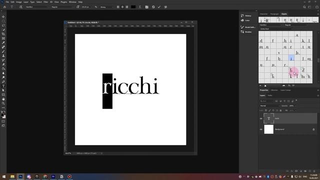The height and width of the screenshot is (180, 320).
Task: Center align text button
Action: [122, 7]
